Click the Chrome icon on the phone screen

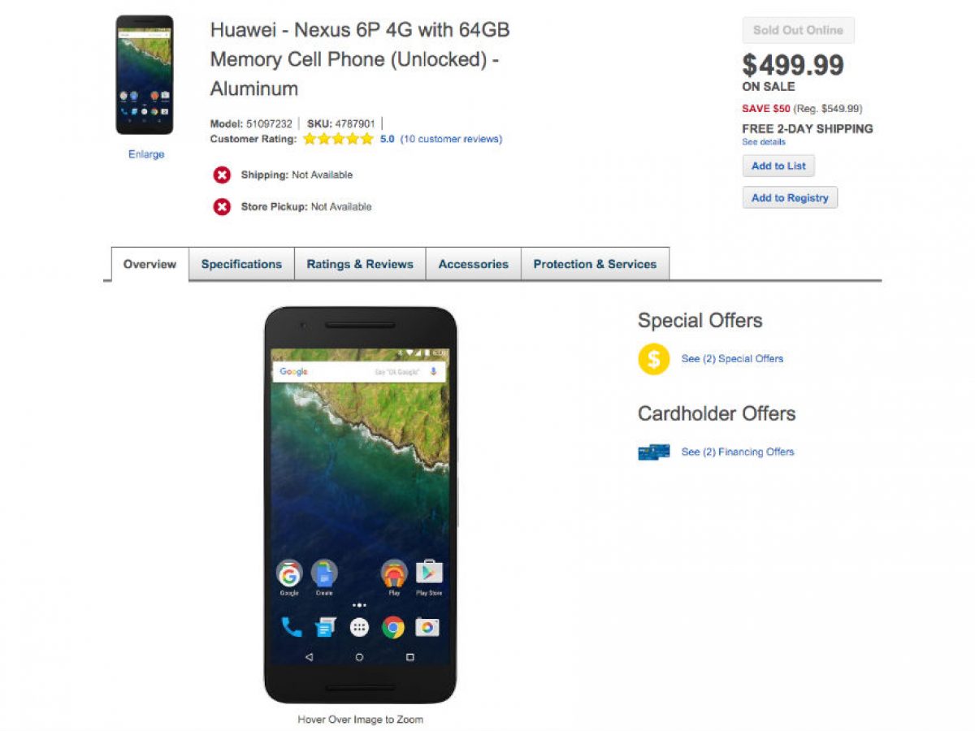tap(393, 627)
